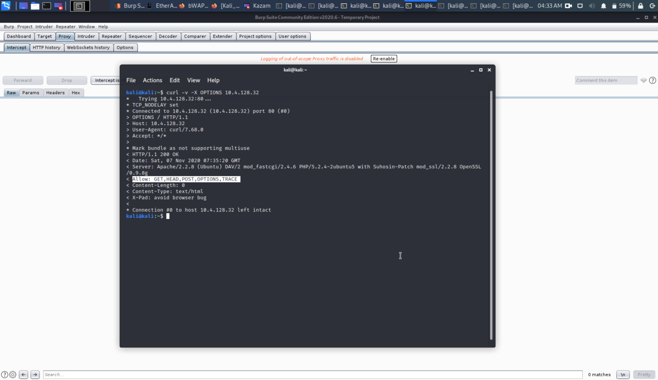Image resolution: width=658 pixels, height=380 pixels.
Task: Open the Decoder tab
Action: 168,36
